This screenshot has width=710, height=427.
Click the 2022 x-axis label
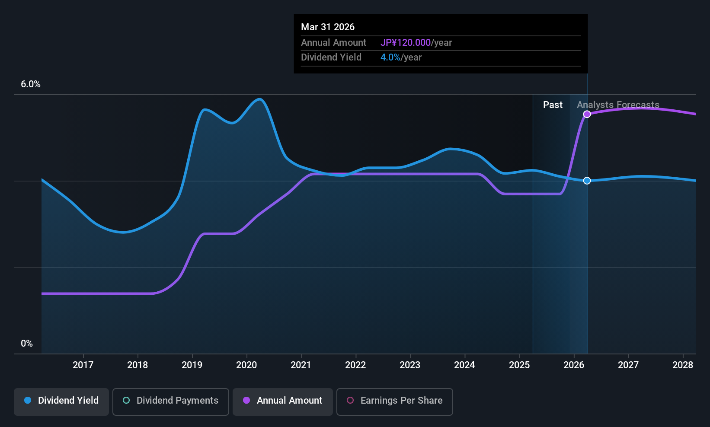(355, 365)
